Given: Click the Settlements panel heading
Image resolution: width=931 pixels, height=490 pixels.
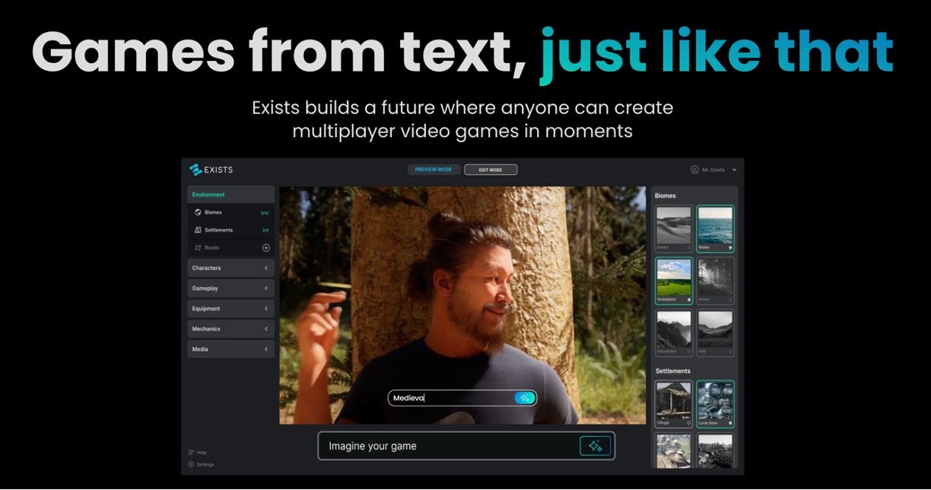Looking at the screenshot, I should (673, 371).
